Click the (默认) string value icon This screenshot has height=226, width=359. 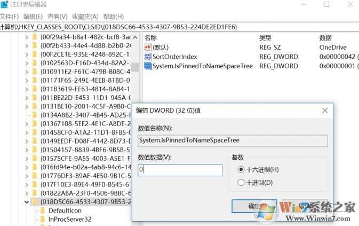coord(148,47)
